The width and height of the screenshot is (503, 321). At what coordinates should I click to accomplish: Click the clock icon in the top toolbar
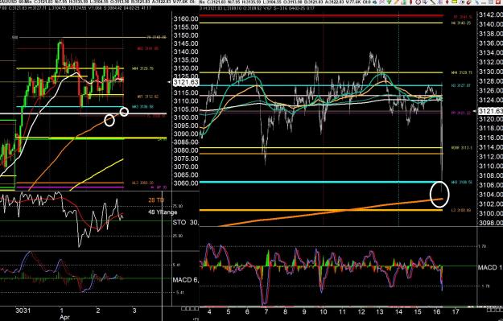click(418, 2)
